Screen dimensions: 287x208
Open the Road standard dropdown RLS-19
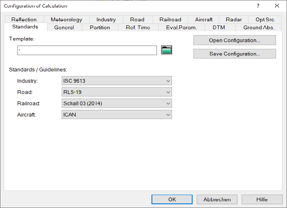click(x=117, y=92)
